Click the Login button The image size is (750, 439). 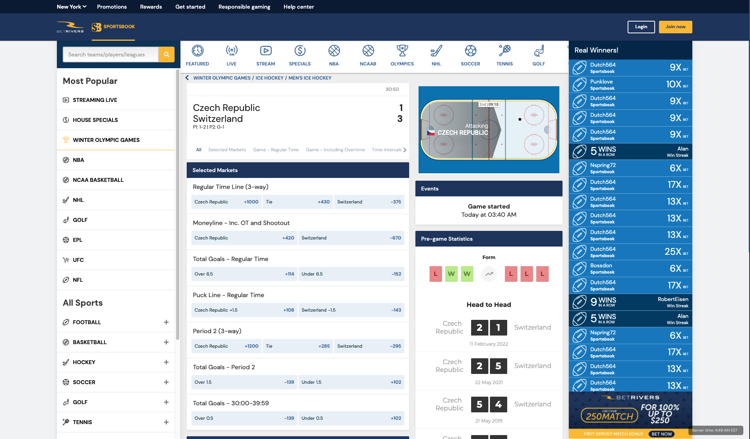pyautogui.click(x=641, y=27)
